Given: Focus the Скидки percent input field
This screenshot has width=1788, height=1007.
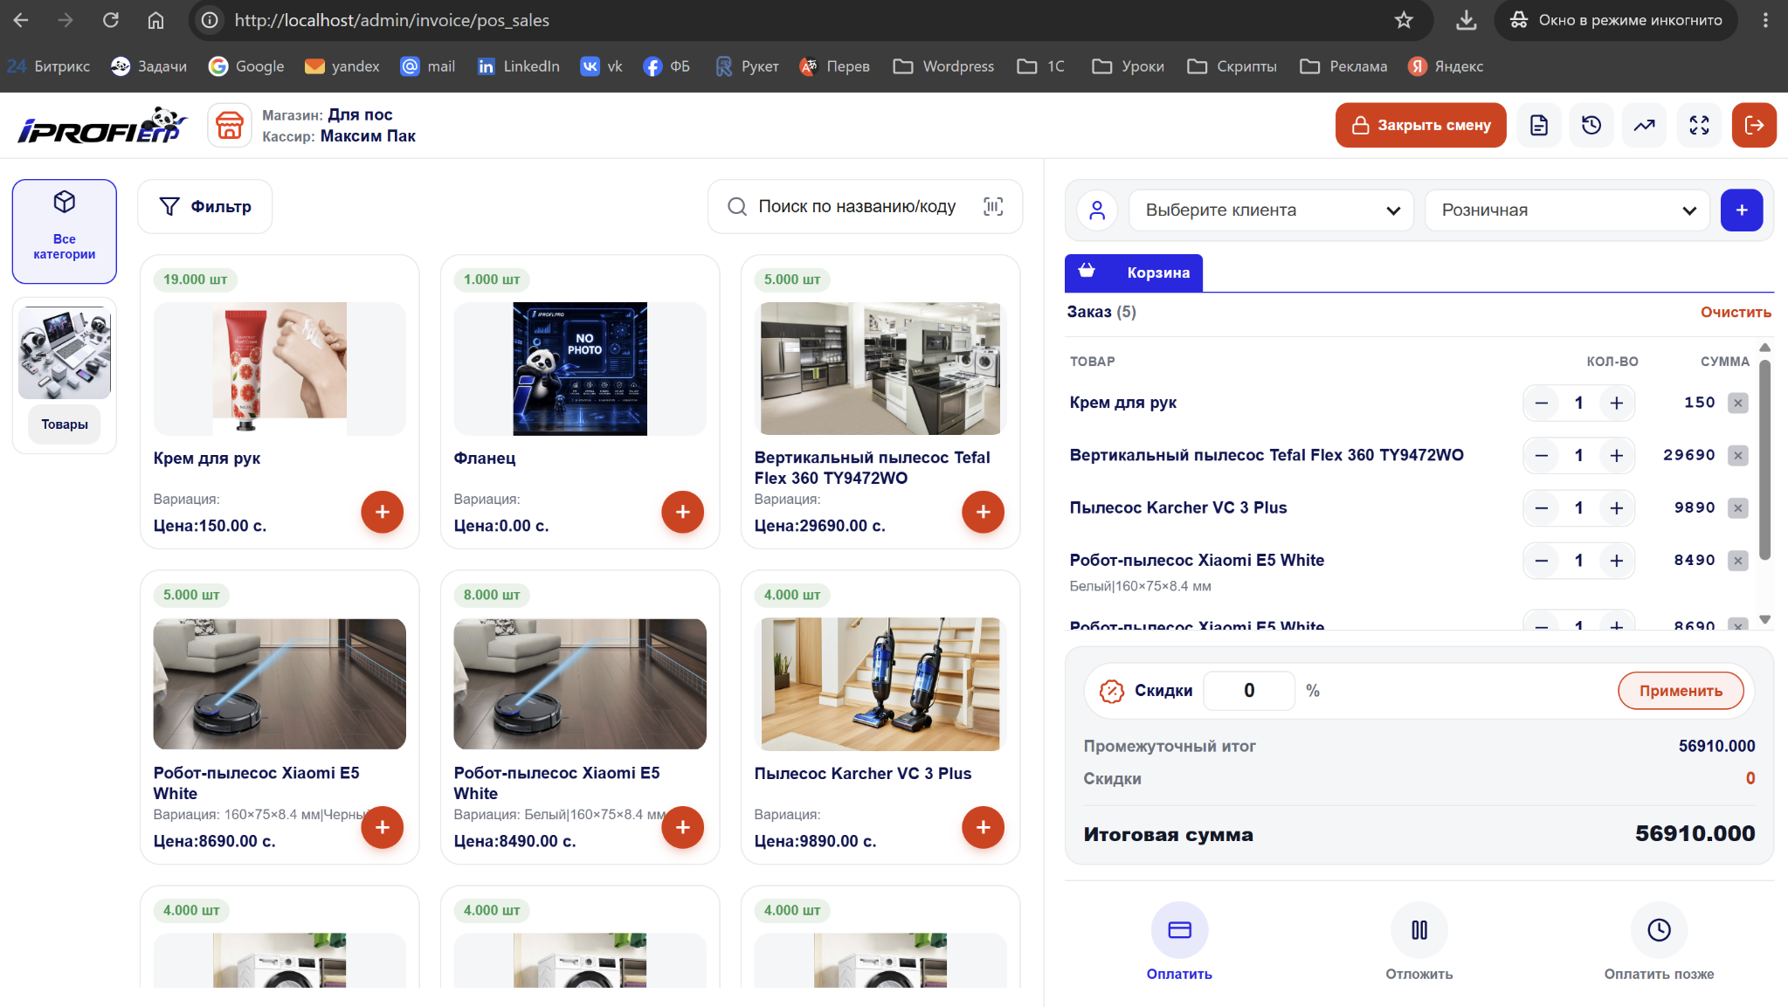Looking at the screenshot, I should (x=1249, y=691).
